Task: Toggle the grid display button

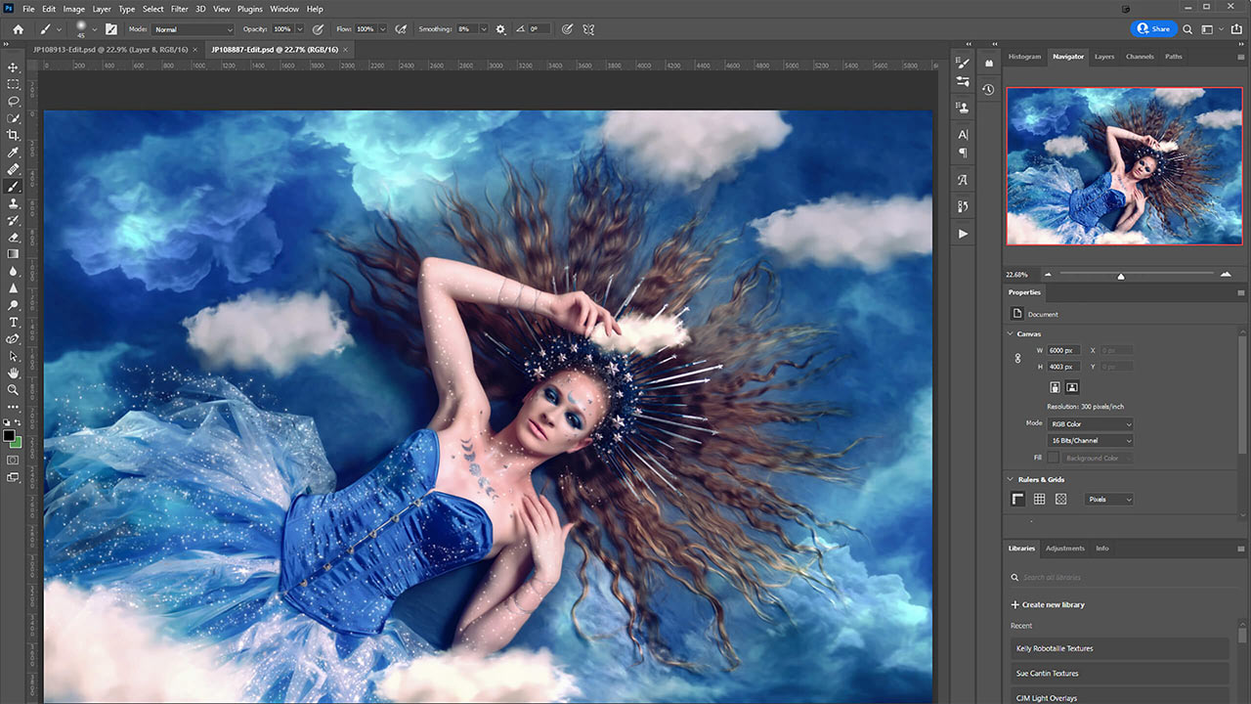Action: (x=1039, y=500)
